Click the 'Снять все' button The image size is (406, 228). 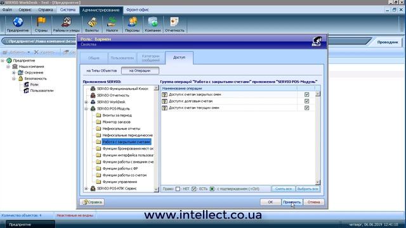click(284, 189)
